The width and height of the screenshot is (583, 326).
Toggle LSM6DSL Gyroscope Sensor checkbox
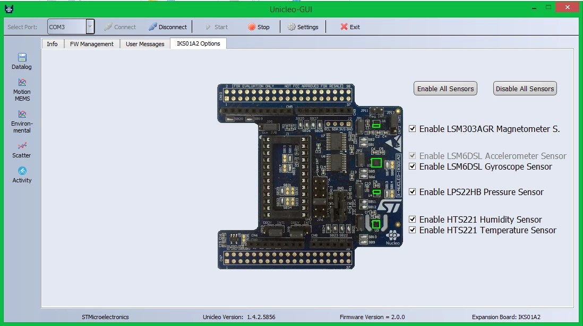413,166
